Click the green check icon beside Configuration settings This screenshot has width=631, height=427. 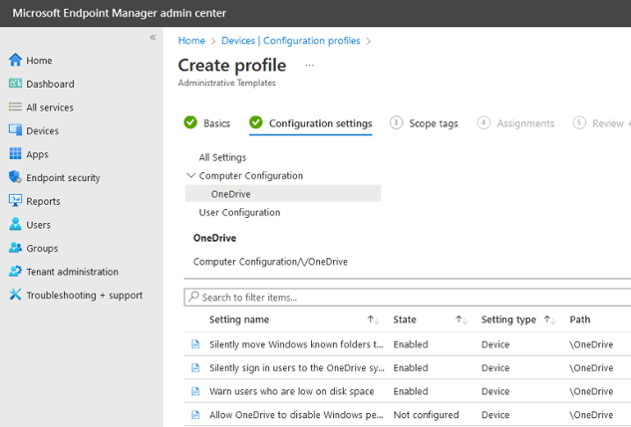[x=256, y=122]
